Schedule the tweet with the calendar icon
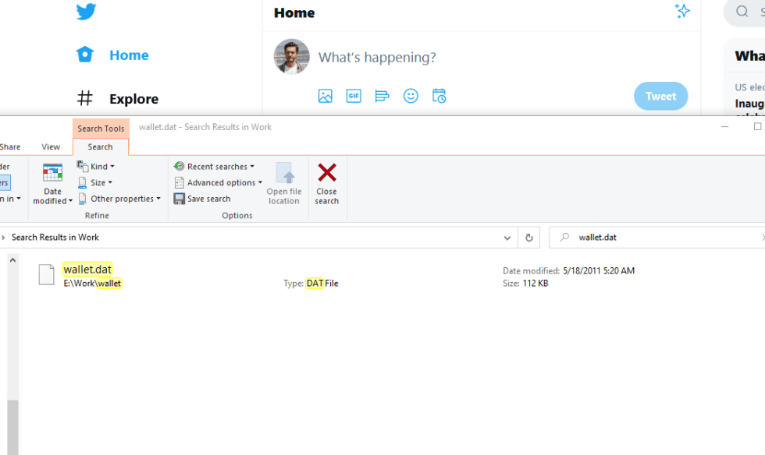 [439, 96]
